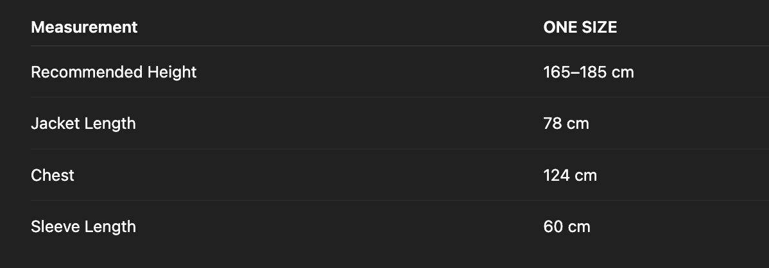Viewport: 769px width, 268px height.
Task: Click the cm unit after 78
Action: (578, 123)
